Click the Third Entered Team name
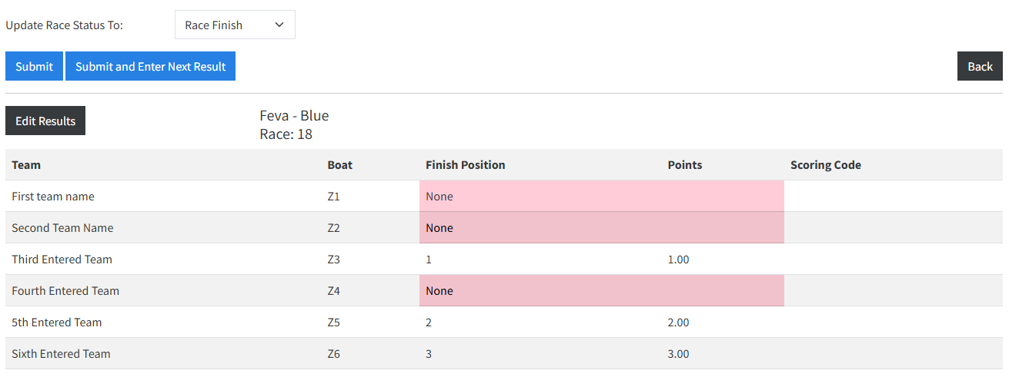Image resolution: width=1019 pixels, height=377 pixels. coord(62,260)
